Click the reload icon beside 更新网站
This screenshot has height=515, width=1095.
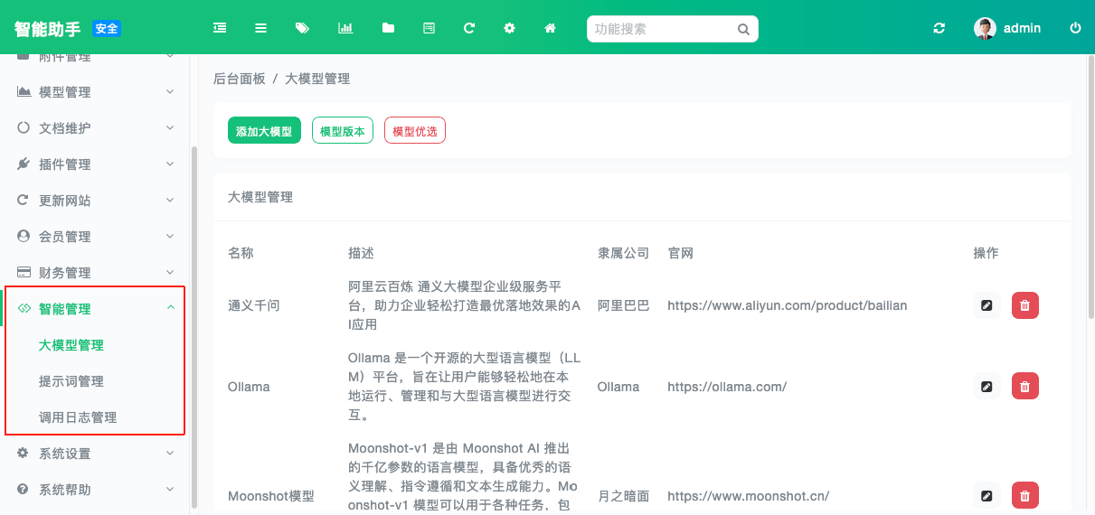click(24, 201)
